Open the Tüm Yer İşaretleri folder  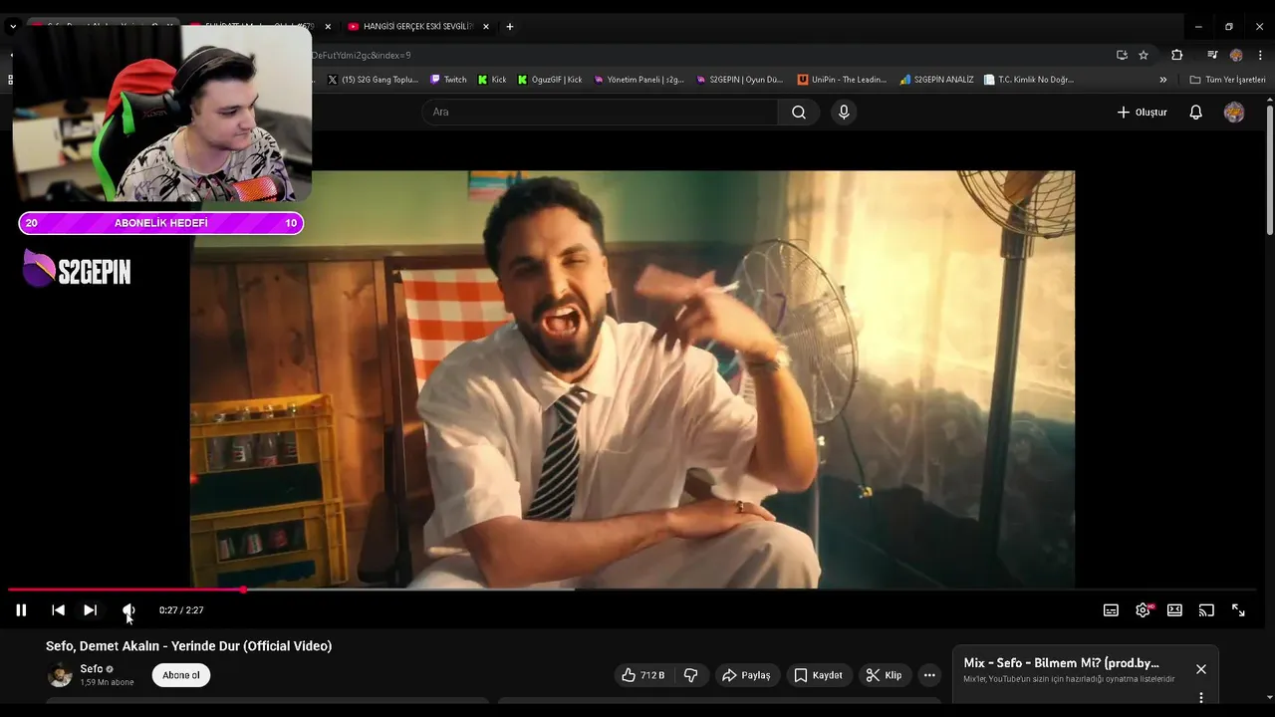click(x=1227, y=80)
